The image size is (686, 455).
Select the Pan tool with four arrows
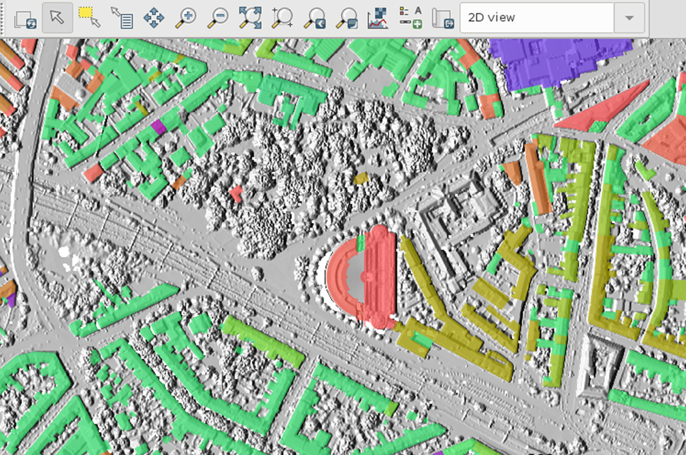(x=154, y=18)
